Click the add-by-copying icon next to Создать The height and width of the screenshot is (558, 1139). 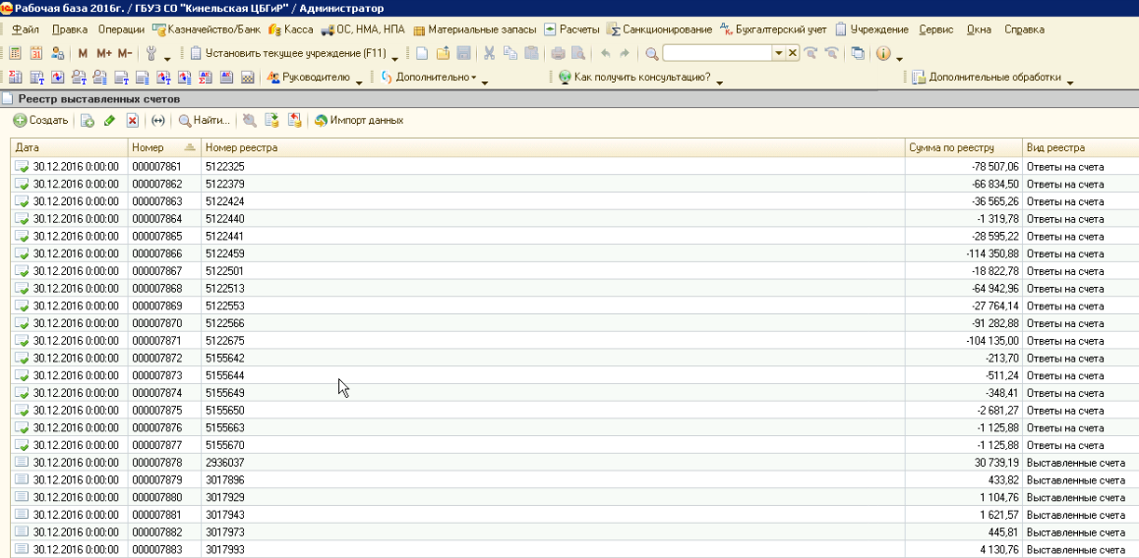87,121
